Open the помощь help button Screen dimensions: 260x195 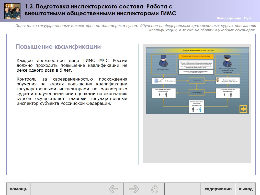click(x=18, y=189)
